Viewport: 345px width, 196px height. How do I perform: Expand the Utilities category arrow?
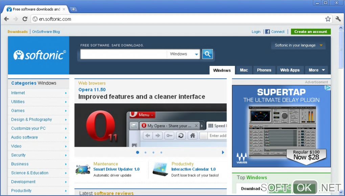point(66,102)
